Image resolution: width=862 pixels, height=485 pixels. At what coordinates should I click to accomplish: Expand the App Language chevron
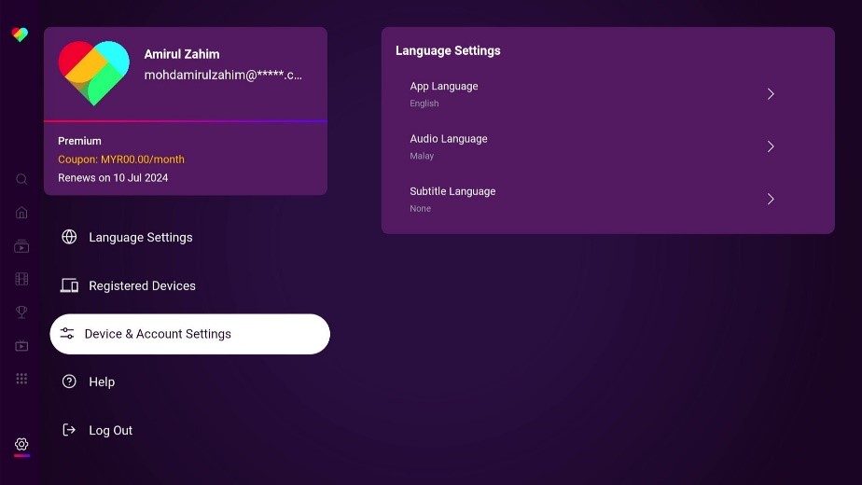click(x=771, y=94)
